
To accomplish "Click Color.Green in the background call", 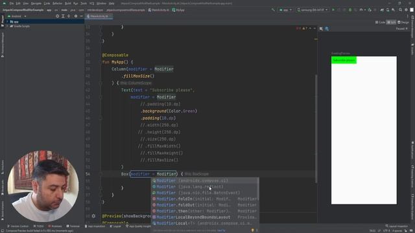I will coord(182,111).
